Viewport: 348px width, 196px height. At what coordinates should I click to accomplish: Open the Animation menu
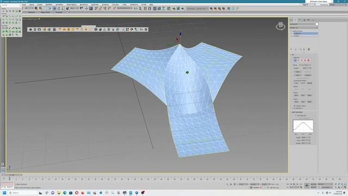point(59,4)
